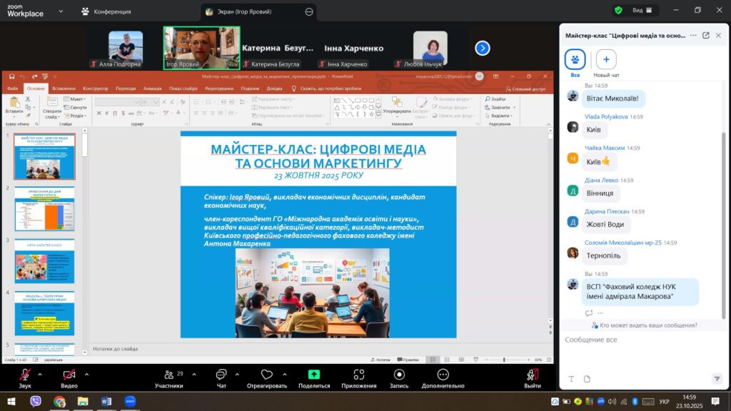This screenshot has height=411, width=731.
Task: Toggle recording with the Запись button
Action: pyautogui.click(x=399, y=375)
